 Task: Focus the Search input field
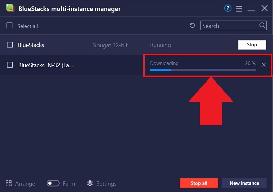[x=233, y=25]
